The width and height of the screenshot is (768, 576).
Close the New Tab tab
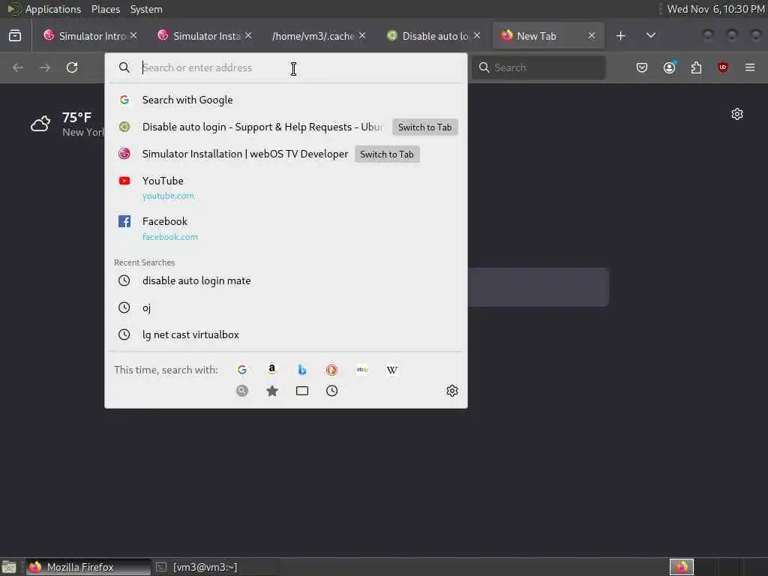coord(592,36)
